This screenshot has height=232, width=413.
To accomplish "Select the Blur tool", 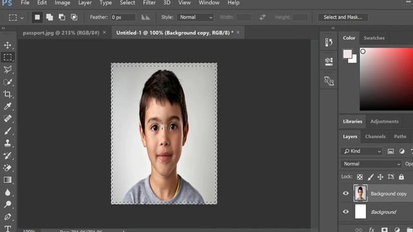I will point(7,192).
